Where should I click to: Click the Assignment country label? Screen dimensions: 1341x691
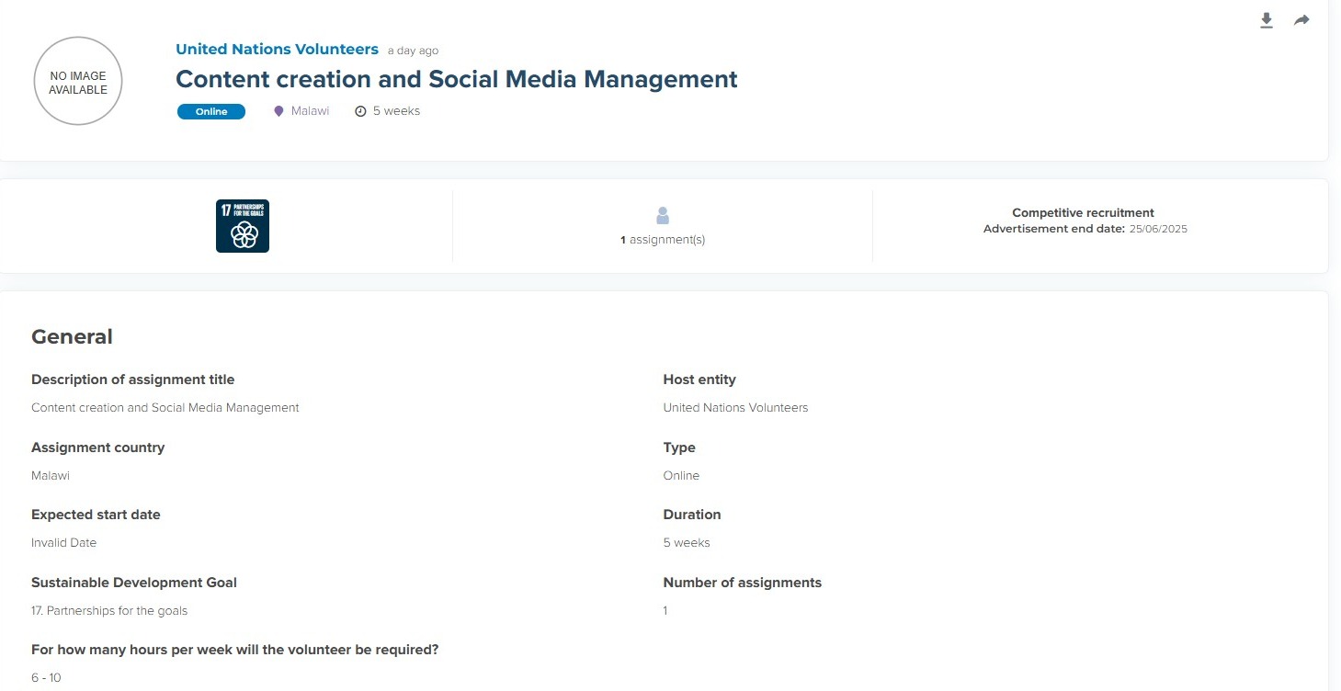(x=97, y=447)
